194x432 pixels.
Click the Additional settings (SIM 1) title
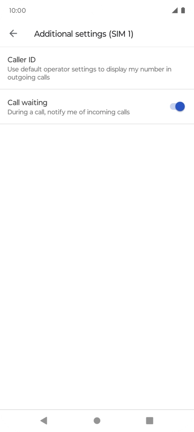(x=84, y=34)
